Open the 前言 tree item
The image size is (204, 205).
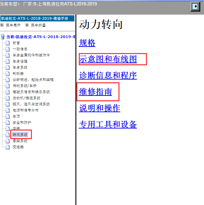16,43
